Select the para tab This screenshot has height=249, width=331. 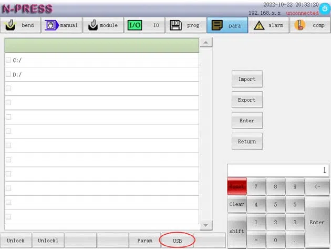pos(227,25)
